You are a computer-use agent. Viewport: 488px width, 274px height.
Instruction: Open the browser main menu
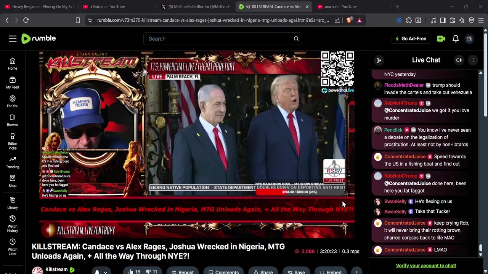tap(481, 20)
